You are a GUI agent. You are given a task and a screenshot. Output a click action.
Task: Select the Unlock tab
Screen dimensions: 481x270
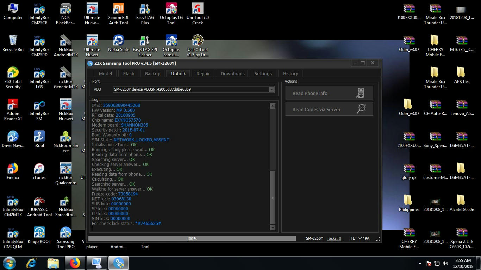[x=178, y=73]
